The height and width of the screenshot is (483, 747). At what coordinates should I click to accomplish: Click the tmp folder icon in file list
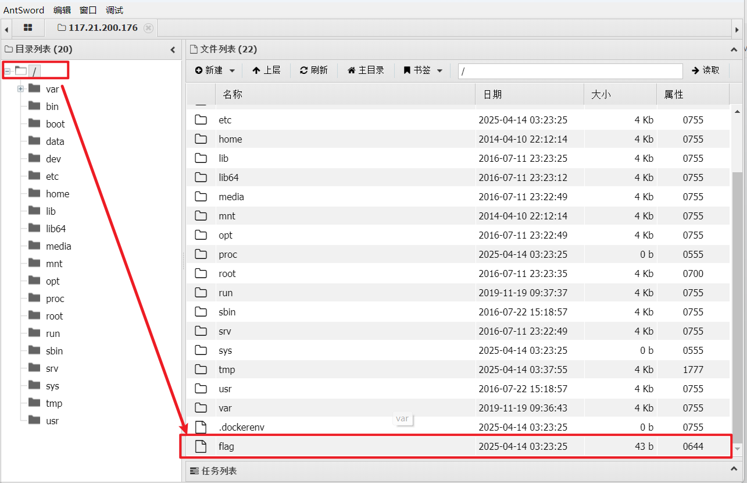(201, 369)
